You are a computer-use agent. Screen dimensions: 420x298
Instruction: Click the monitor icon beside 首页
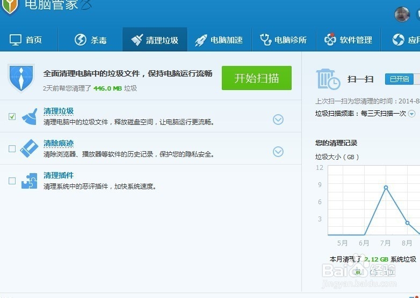click(x=15, y=40)
